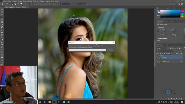
Task: Switch to the Ajustes tab
Action: [x=166, y=21]
